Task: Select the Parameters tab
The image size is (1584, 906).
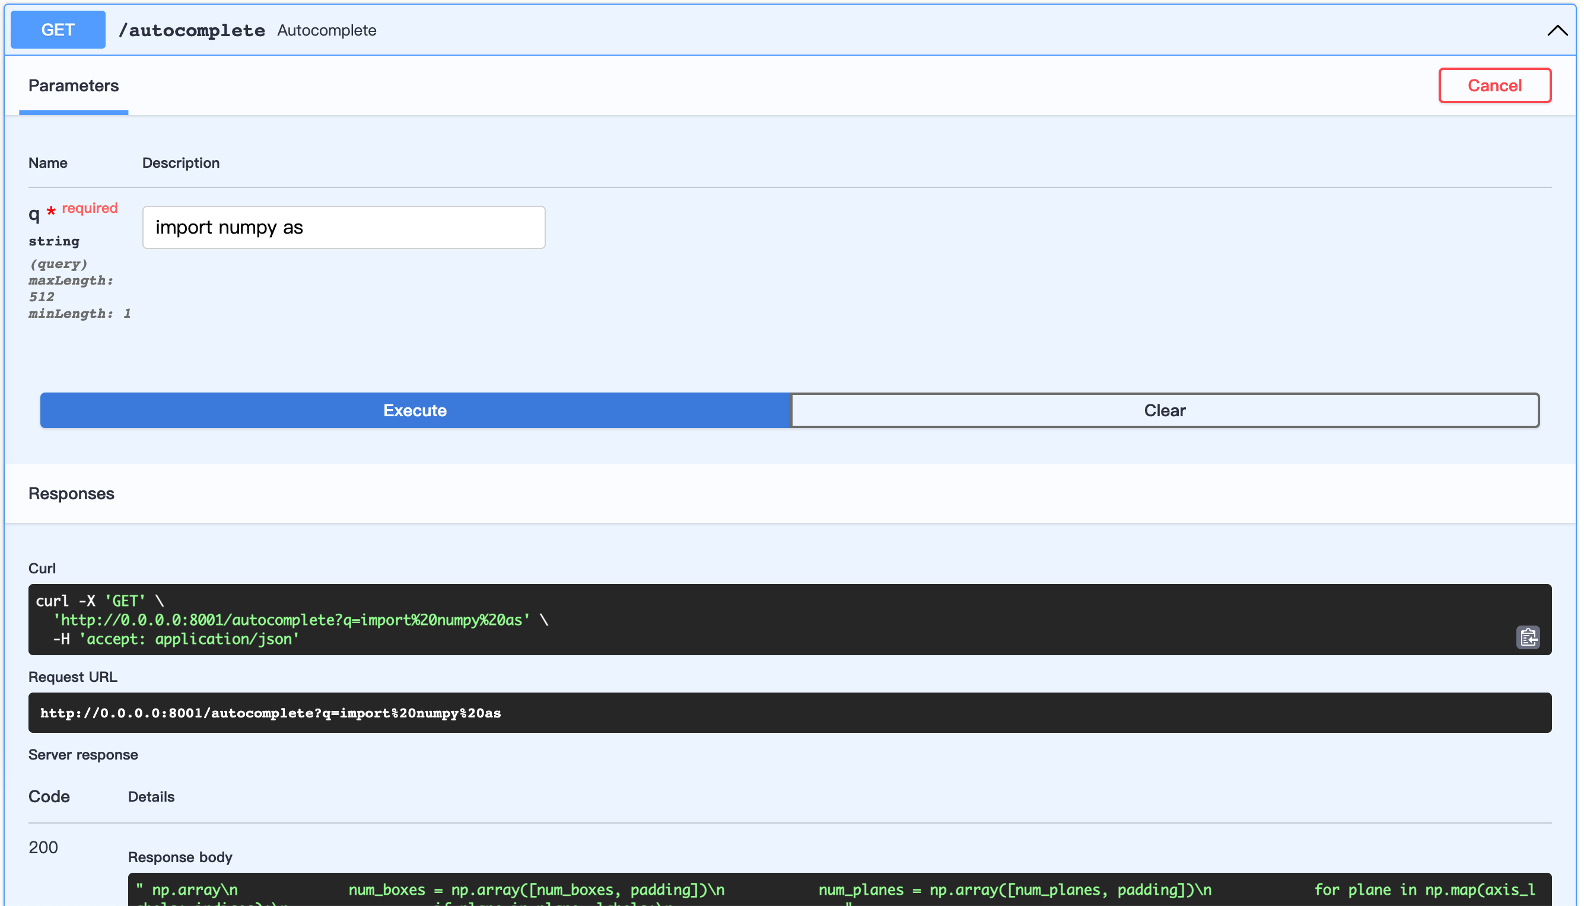Action: [74, 86]
